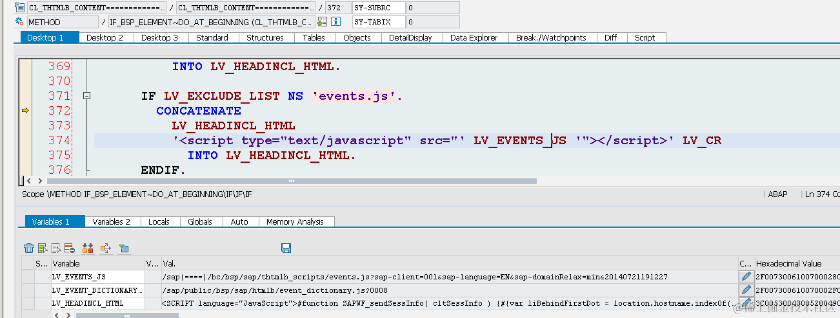The image size is (840, 318).
Task: Click the SY-SUBRC field
Action: point(379,8)
